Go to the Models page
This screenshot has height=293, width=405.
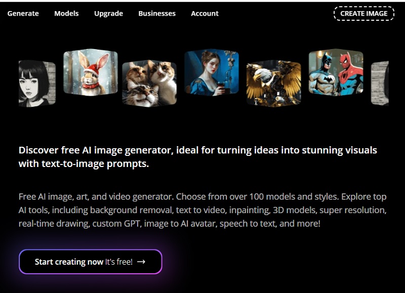66,14
